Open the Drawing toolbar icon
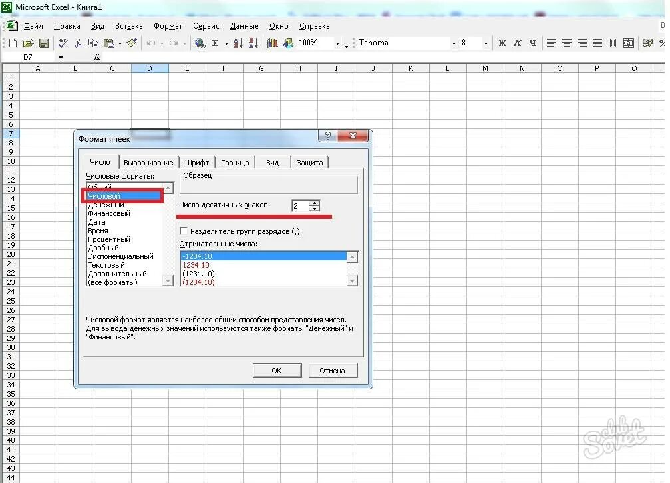Viewport: 670px width, 483px height. (288, 43)
